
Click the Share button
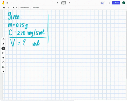[116, 3]
